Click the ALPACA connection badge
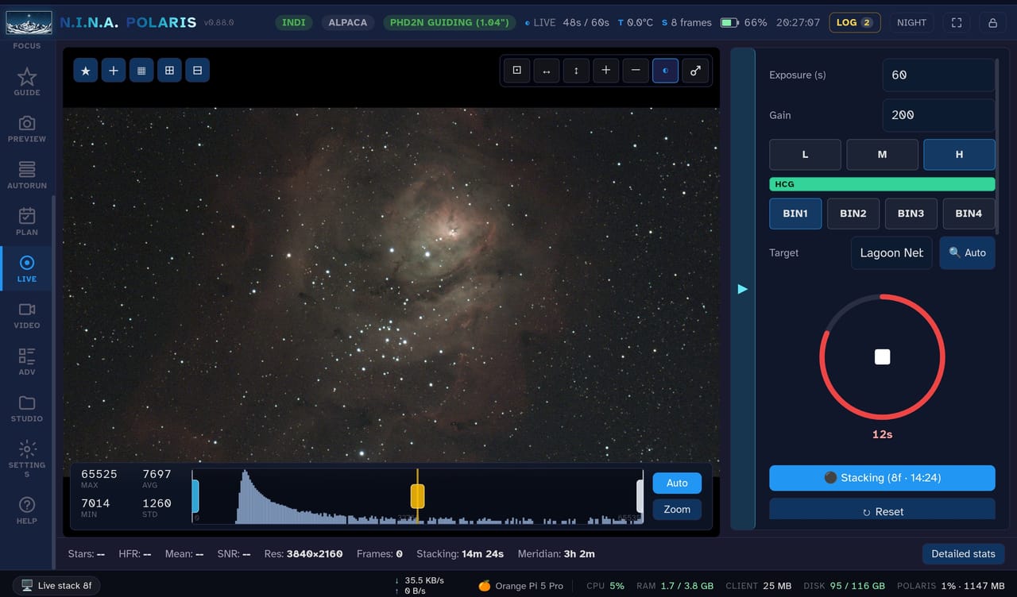The width and height of the screenshot is (1017, 597). (348, 22)
